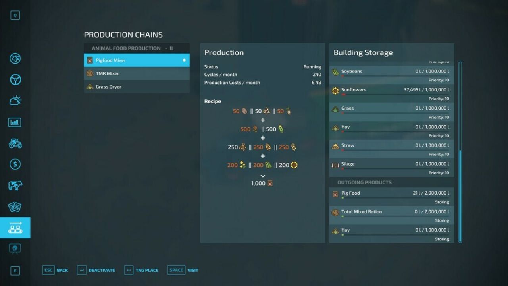Open Contracts via the papers icon
This screenshot has width=508, height=286.
point(15,207)
